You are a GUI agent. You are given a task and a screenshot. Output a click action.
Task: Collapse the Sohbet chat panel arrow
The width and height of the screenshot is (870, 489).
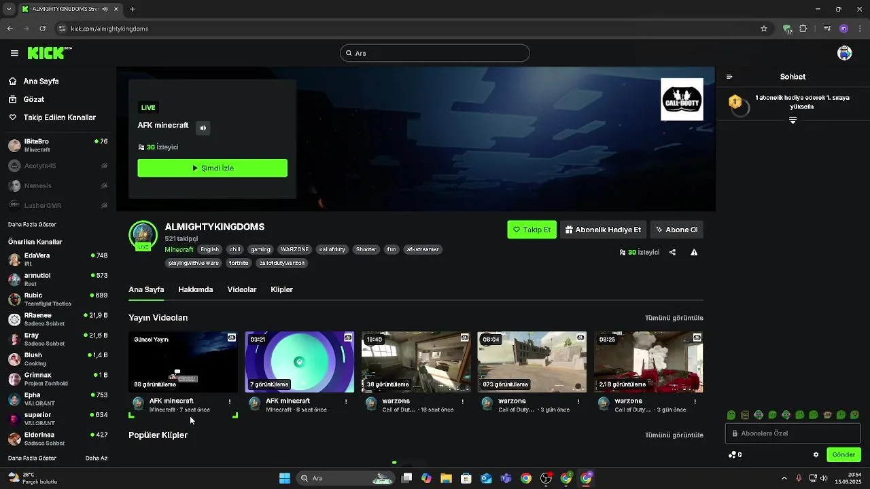point(729,77)
